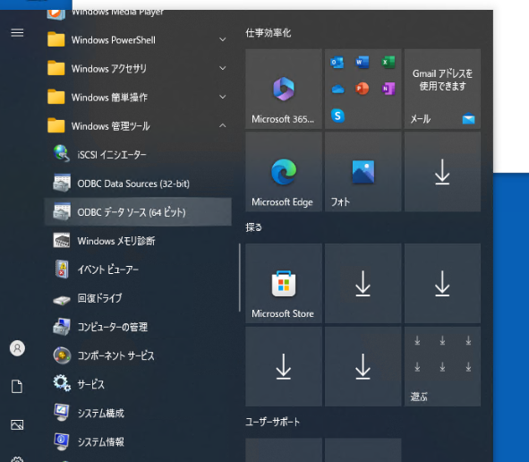Click the Outlook icon in Office tile
529x462 pixels.
[337, 63]
